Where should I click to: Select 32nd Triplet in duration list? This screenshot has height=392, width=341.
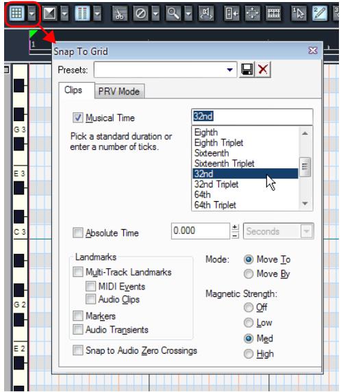245,184
